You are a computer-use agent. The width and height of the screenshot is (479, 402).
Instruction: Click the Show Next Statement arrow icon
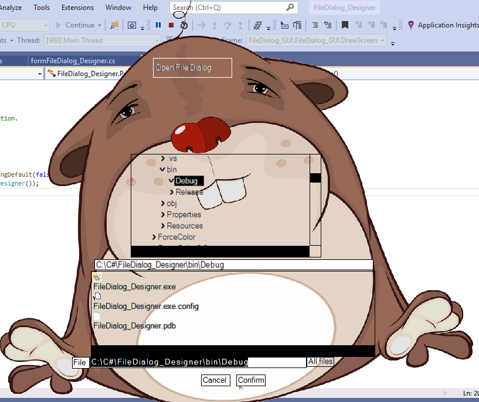coord(201,25)
